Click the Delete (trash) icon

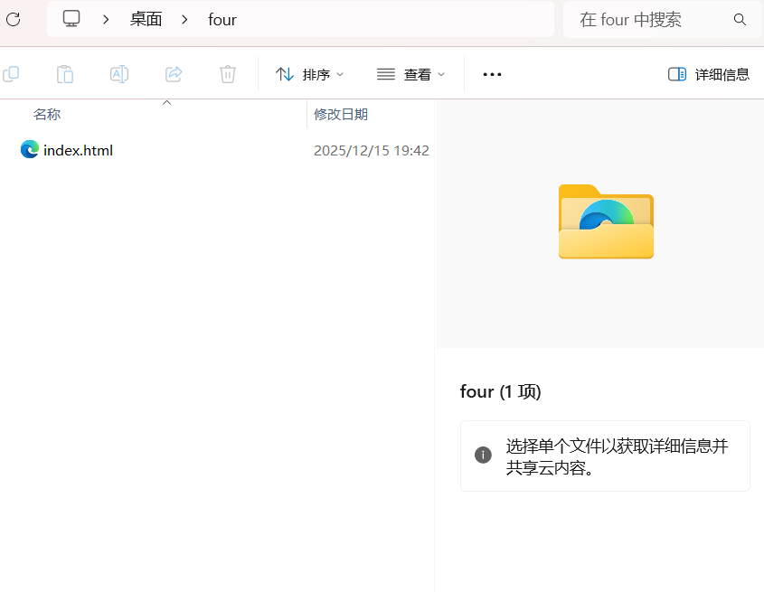tap(227, 74)
